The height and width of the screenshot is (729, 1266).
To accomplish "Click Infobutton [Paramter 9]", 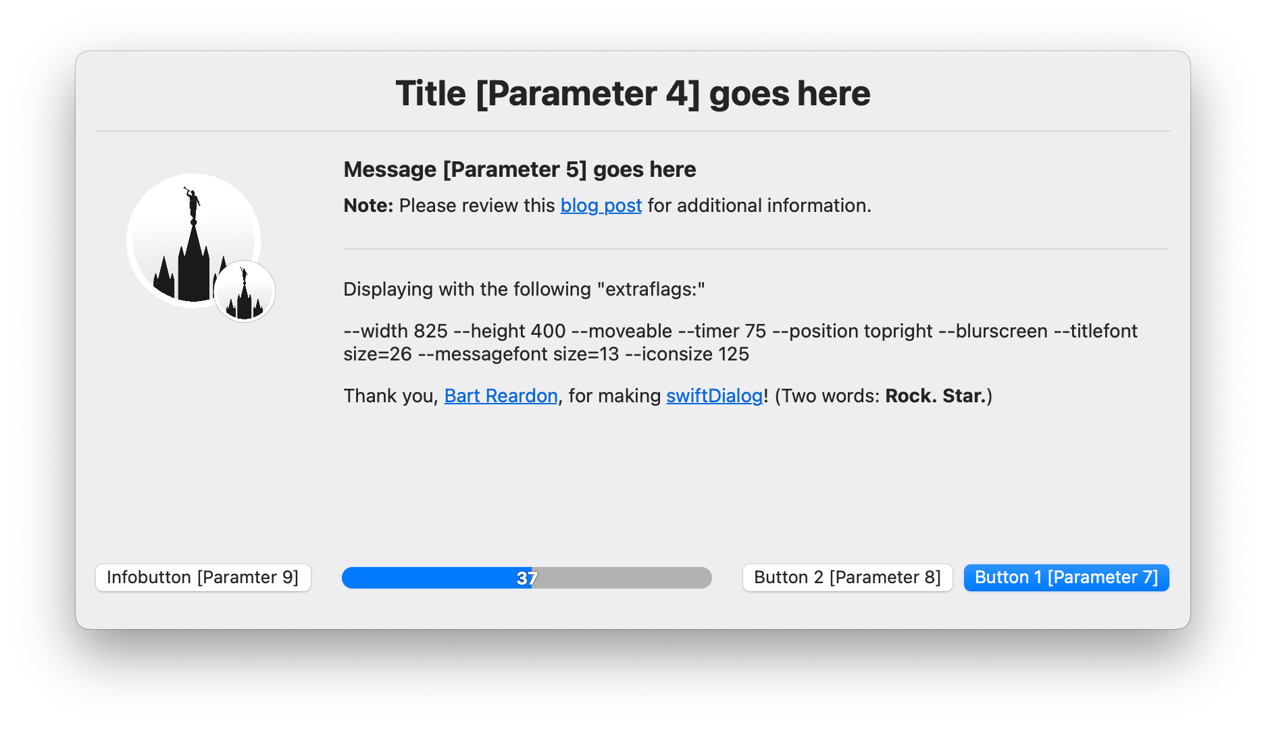I will (x=203, y=578).
